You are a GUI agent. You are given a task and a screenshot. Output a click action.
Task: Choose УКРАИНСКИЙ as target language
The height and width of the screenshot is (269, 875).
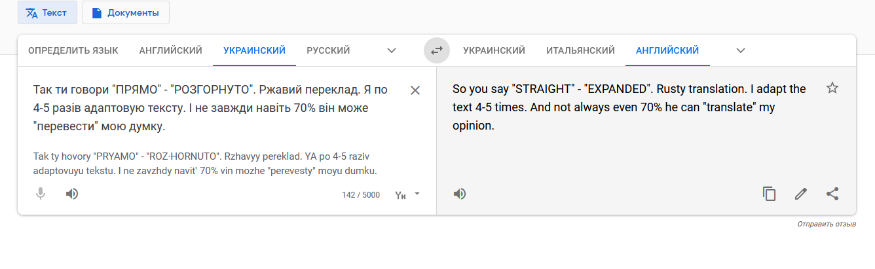point(494,50)
